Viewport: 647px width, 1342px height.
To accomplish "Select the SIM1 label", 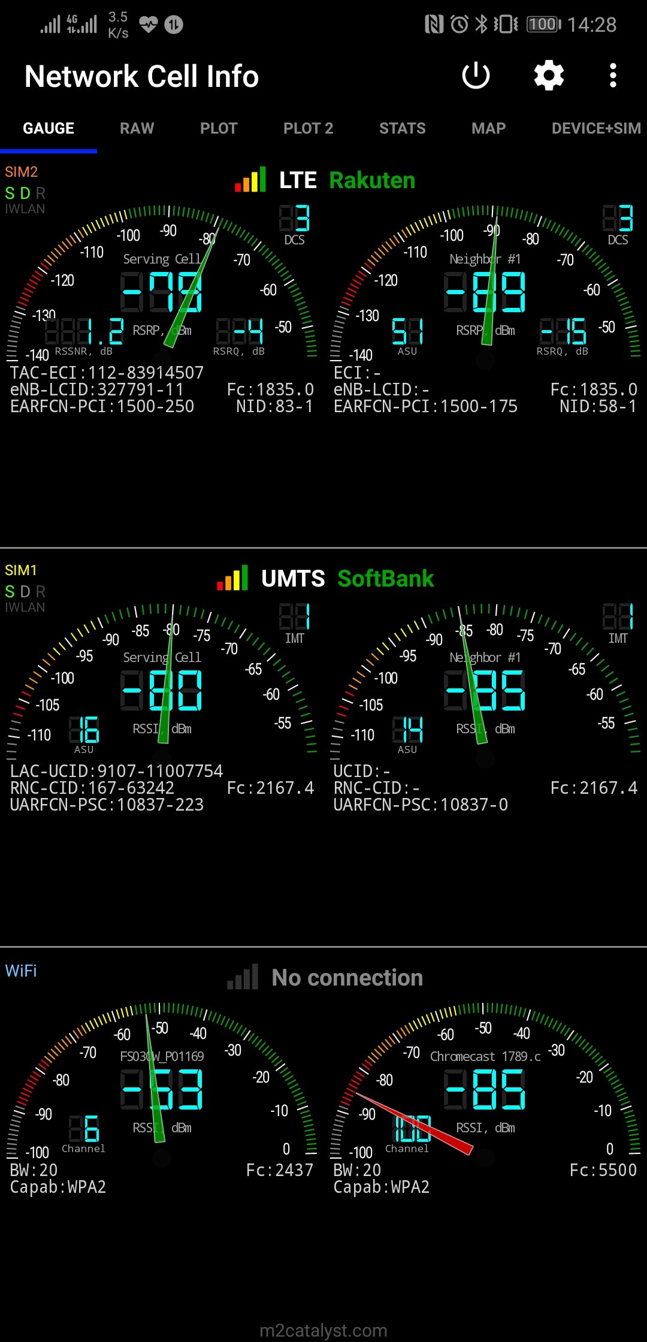I will coord(20,570).
